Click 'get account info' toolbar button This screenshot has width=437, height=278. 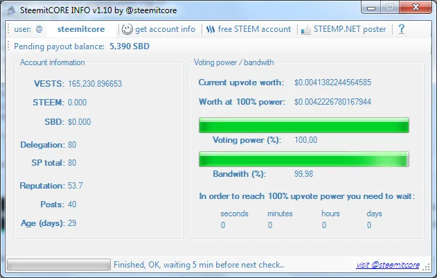tap(159, 29)
